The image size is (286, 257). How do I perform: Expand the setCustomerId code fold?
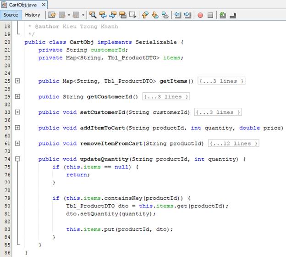[17, 112]
